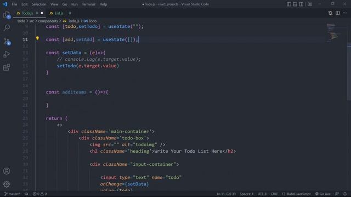Open the View menu

54,4
